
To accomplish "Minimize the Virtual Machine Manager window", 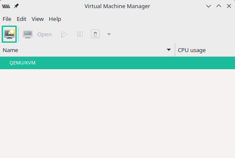I will click(209, 6).
